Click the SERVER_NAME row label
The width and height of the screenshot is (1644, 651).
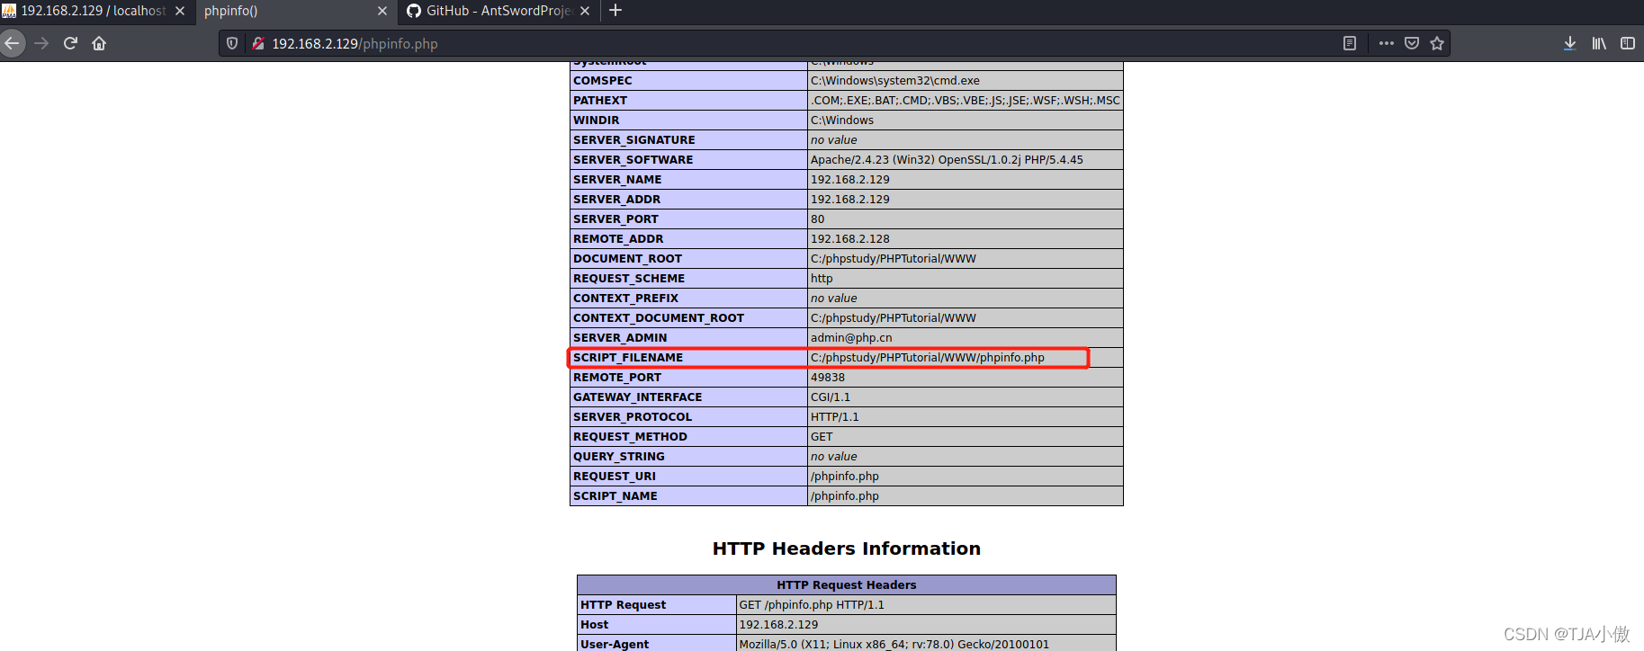tap(617, 180)
